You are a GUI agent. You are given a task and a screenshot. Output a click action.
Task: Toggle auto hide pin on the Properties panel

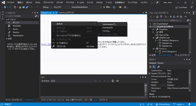187,60
